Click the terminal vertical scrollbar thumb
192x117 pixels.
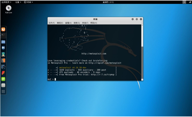142,62
